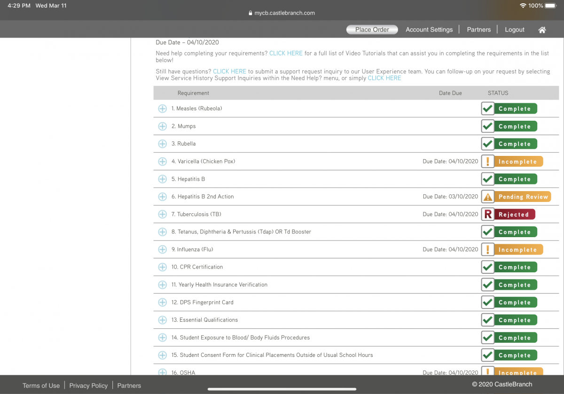The height and width of the screenshot is (394, 564).
Task: Open the Video Tutorials CLICK HERE link
Action: 286,54
